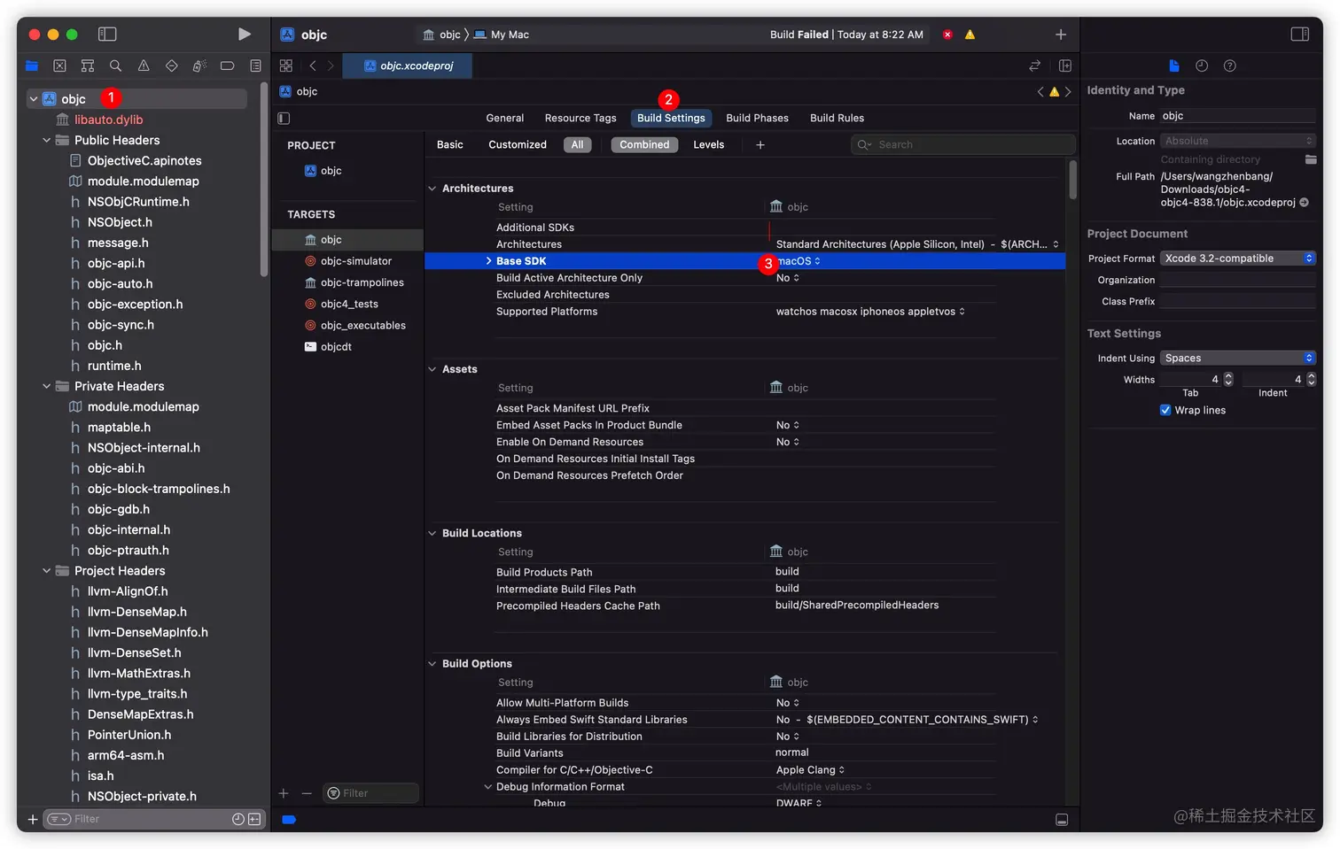
Task: Open the Project navigator folder icon
Action: 32,66
